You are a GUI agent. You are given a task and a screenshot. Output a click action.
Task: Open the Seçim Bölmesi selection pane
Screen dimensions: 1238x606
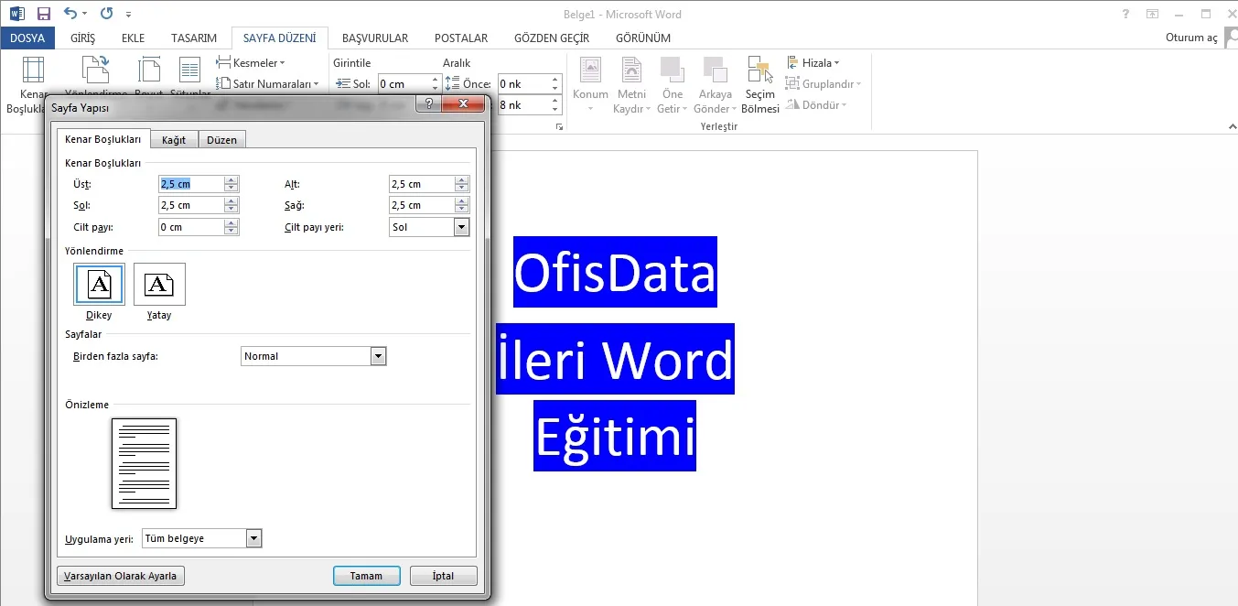(x=760, y=85)
